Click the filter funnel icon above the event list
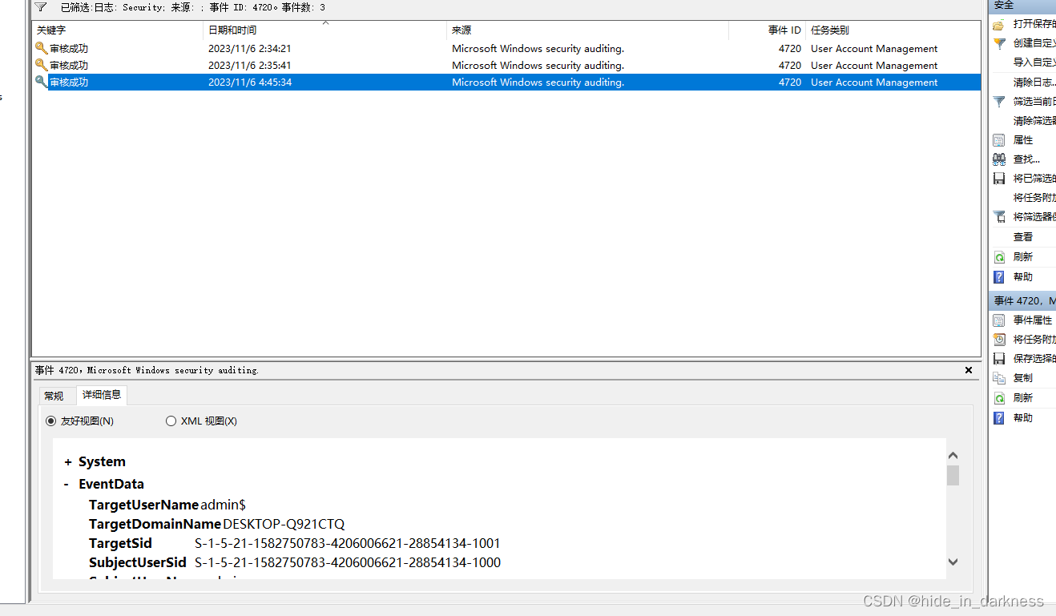 click(40, 7)
